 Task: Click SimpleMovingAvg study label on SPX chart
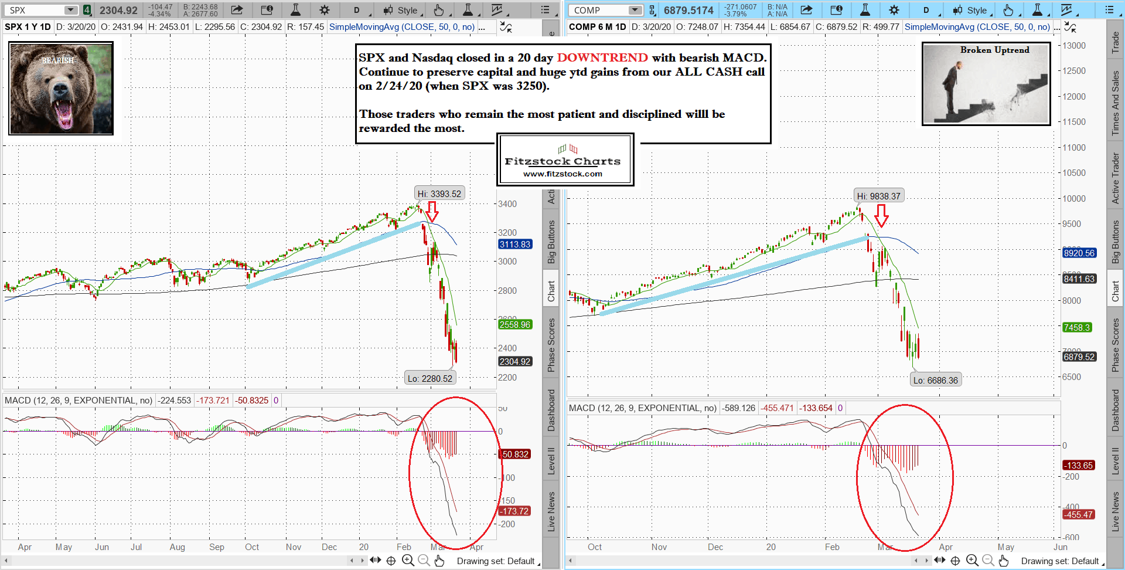pos(402,27)
